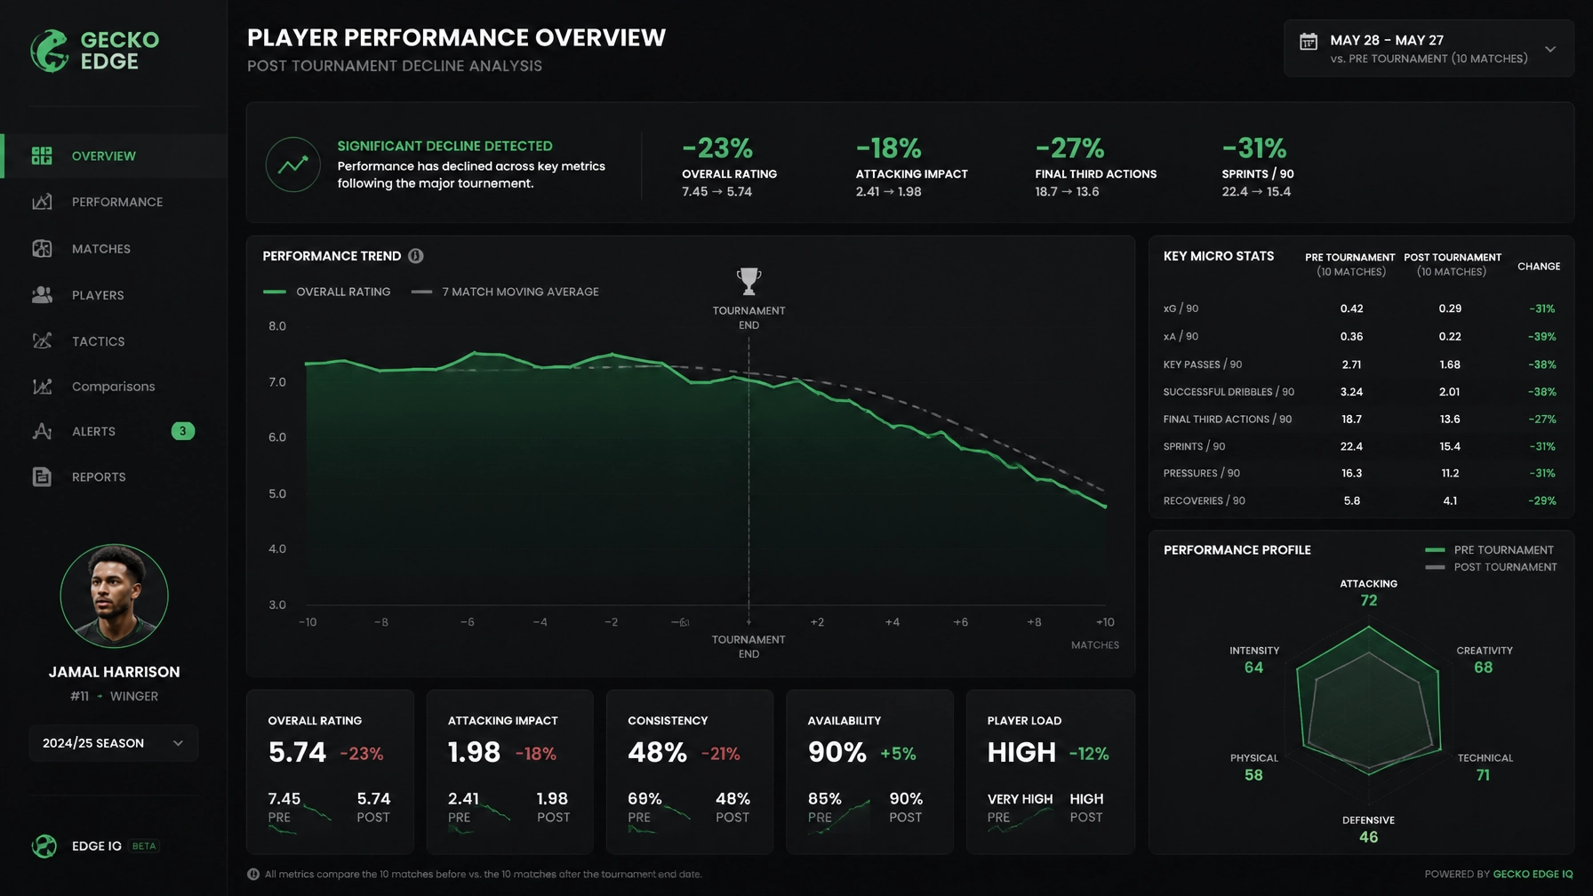1593x896 pixels.
Task: Click the Gecko Edge IQ footer link
Action: tap(1533, 875)
